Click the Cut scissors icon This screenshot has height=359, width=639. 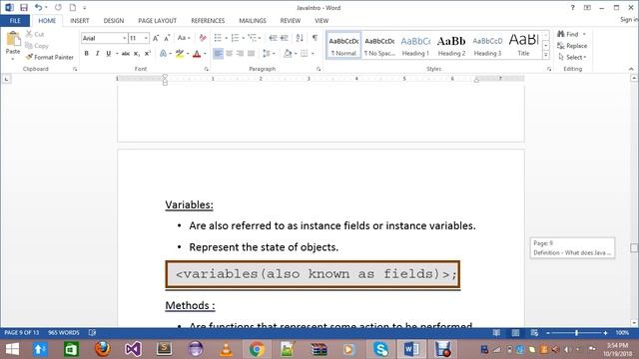[x=29, y=34]
